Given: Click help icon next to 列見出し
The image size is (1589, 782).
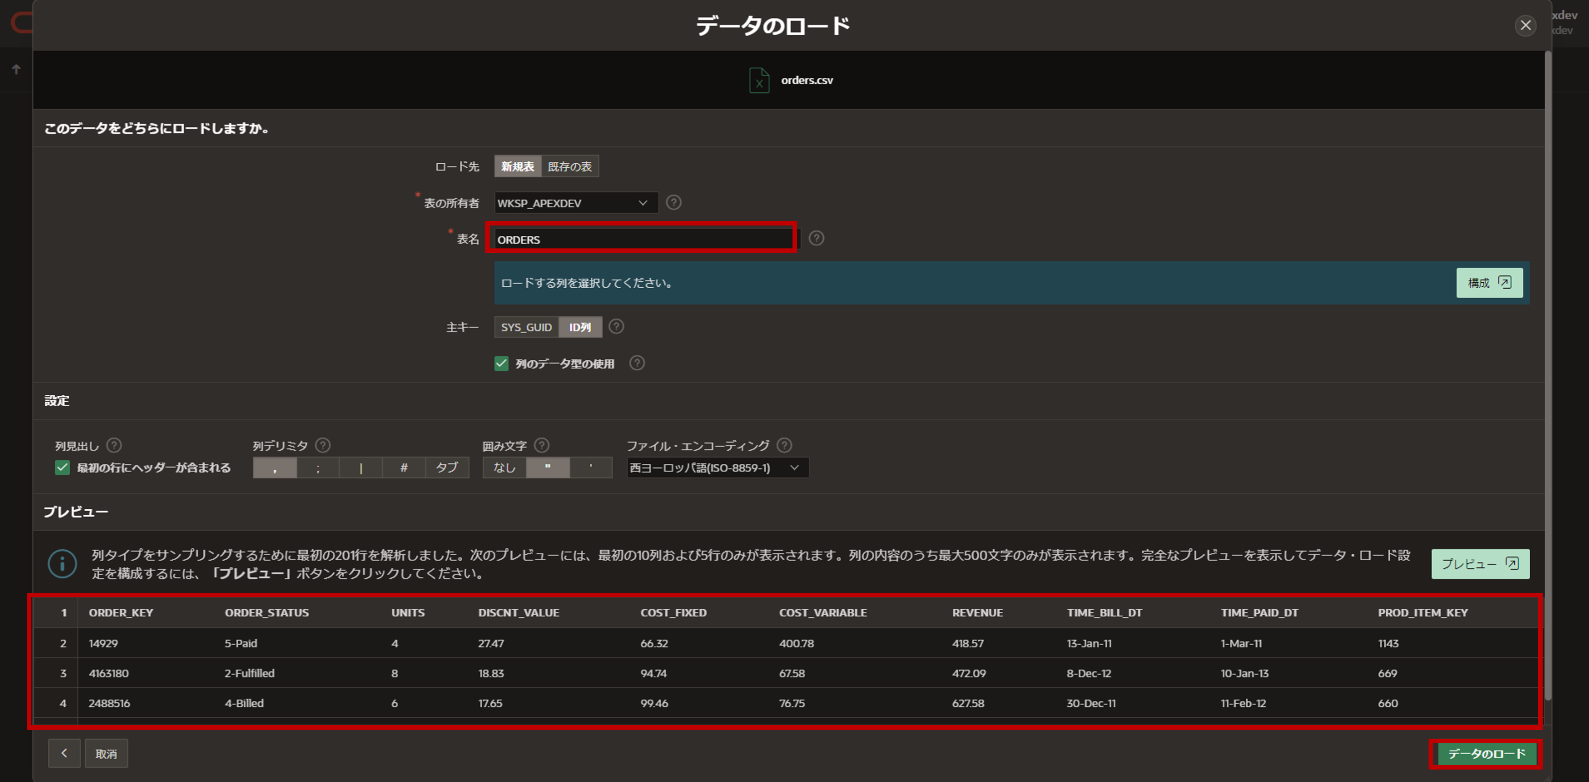Looking at the screenshot, I should click(114, 445).
